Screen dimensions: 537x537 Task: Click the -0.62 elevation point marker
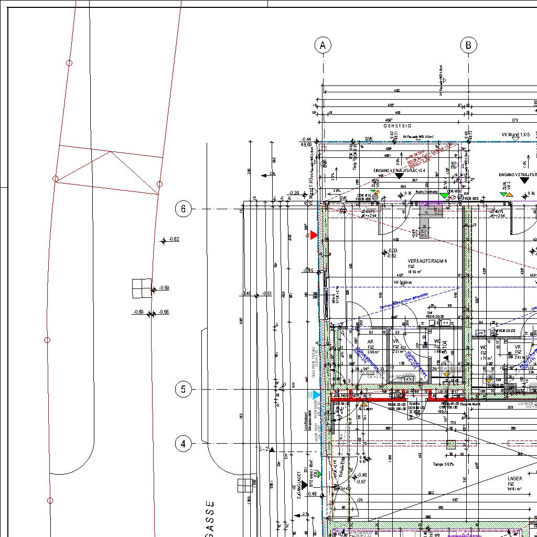click(164, 241)
